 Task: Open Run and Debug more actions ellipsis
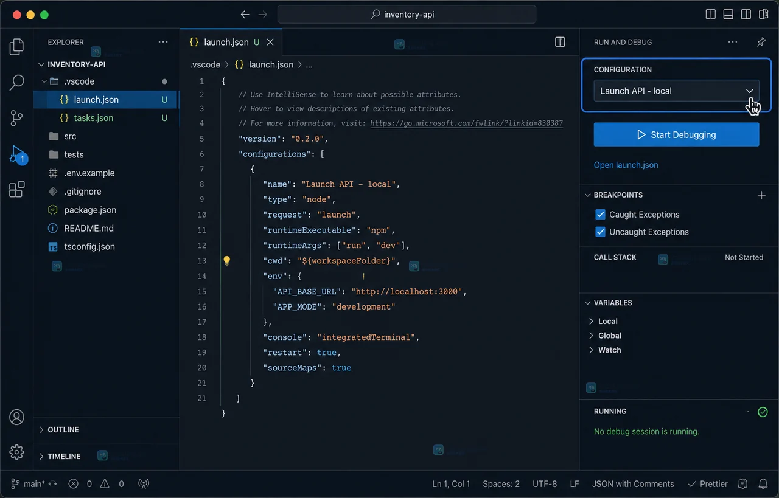733,42
